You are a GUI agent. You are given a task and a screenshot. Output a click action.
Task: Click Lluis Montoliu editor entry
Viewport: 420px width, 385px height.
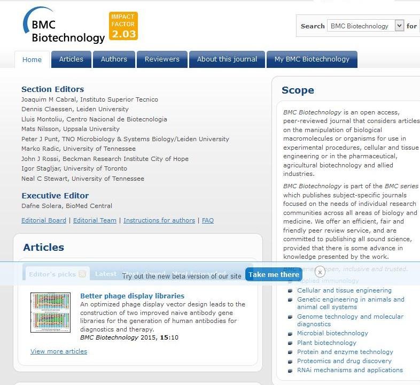click(94, 119)
